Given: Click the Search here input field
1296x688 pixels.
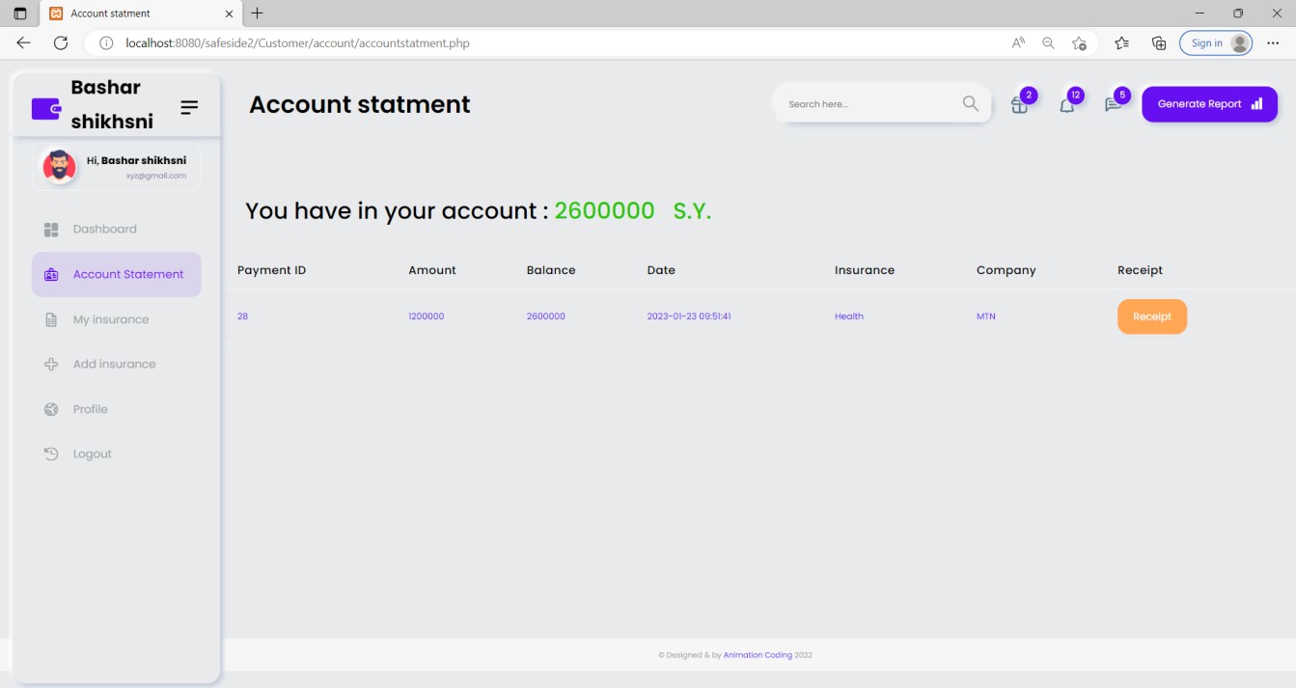Looking at the screenshot, I should click(869, 104).
